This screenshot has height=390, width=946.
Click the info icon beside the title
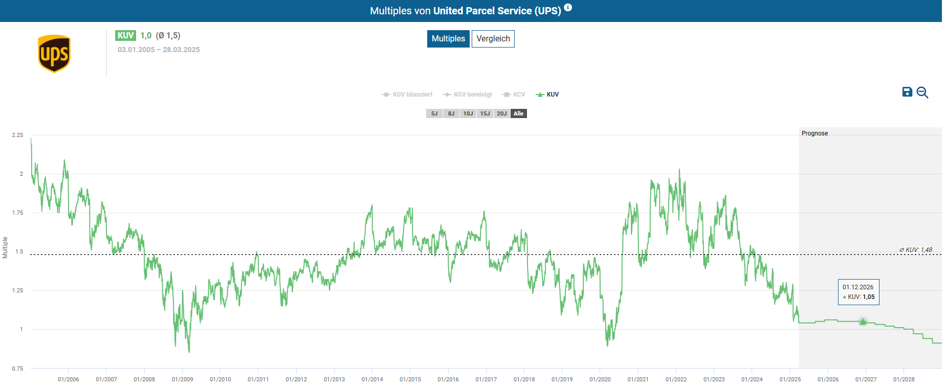coord(568,8)
